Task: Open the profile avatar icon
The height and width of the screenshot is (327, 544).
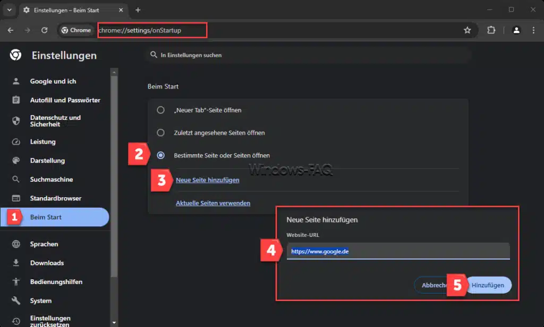Action: 516,30
